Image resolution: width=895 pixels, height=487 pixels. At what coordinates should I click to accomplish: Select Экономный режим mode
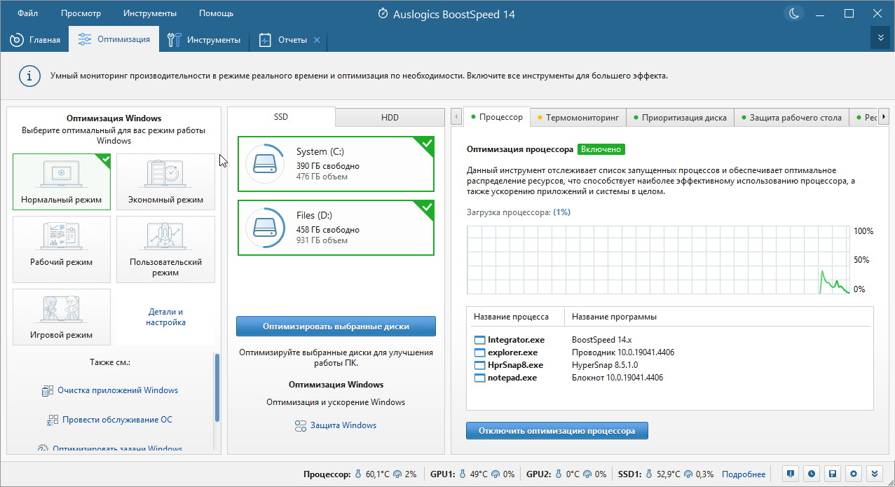[x=165, y=181]
